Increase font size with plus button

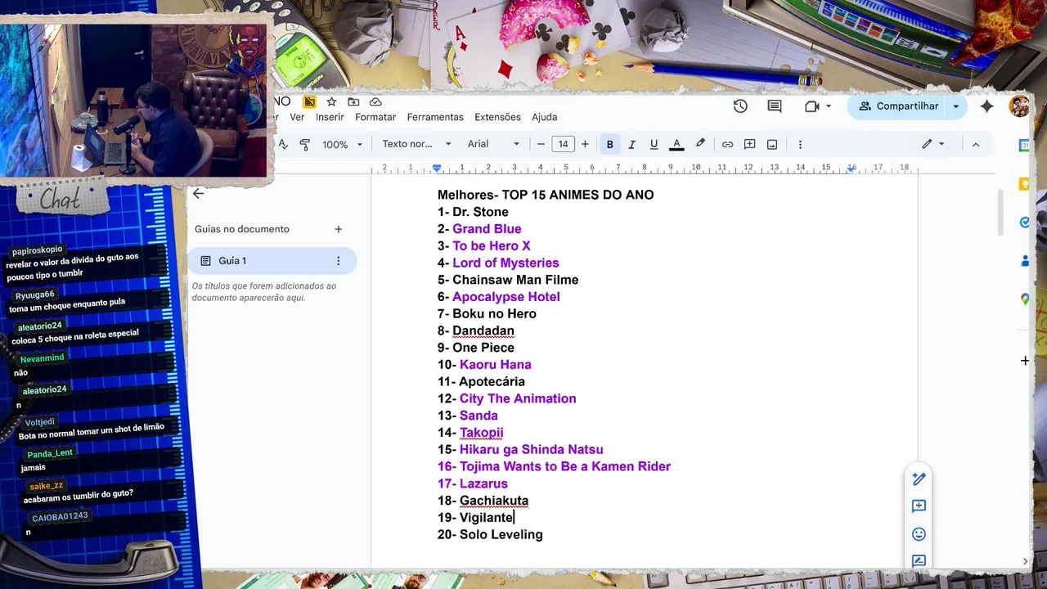585,144
